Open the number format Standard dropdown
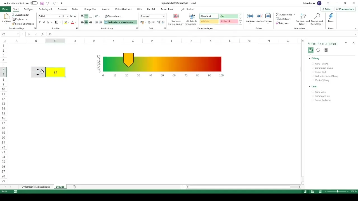 pyautogui.click(x=164, y=16)
